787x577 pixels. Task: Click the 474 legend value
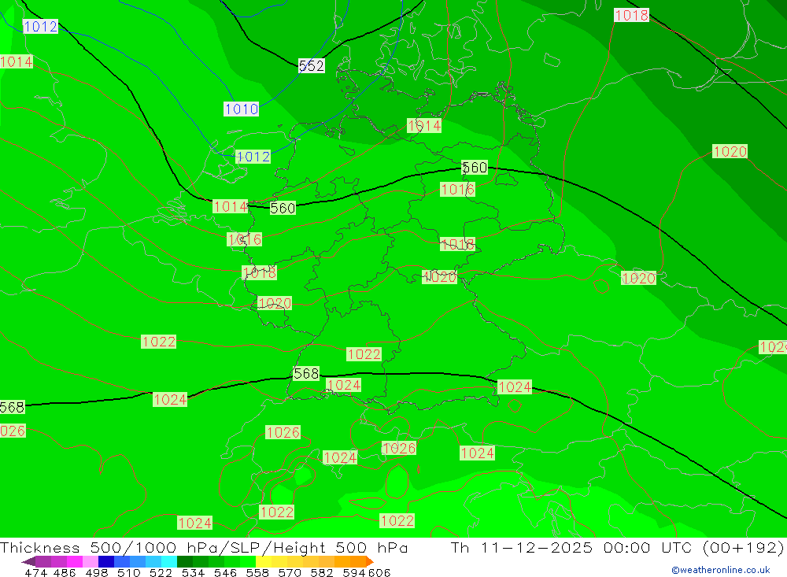pyautogui.click(x=35, y=572)
